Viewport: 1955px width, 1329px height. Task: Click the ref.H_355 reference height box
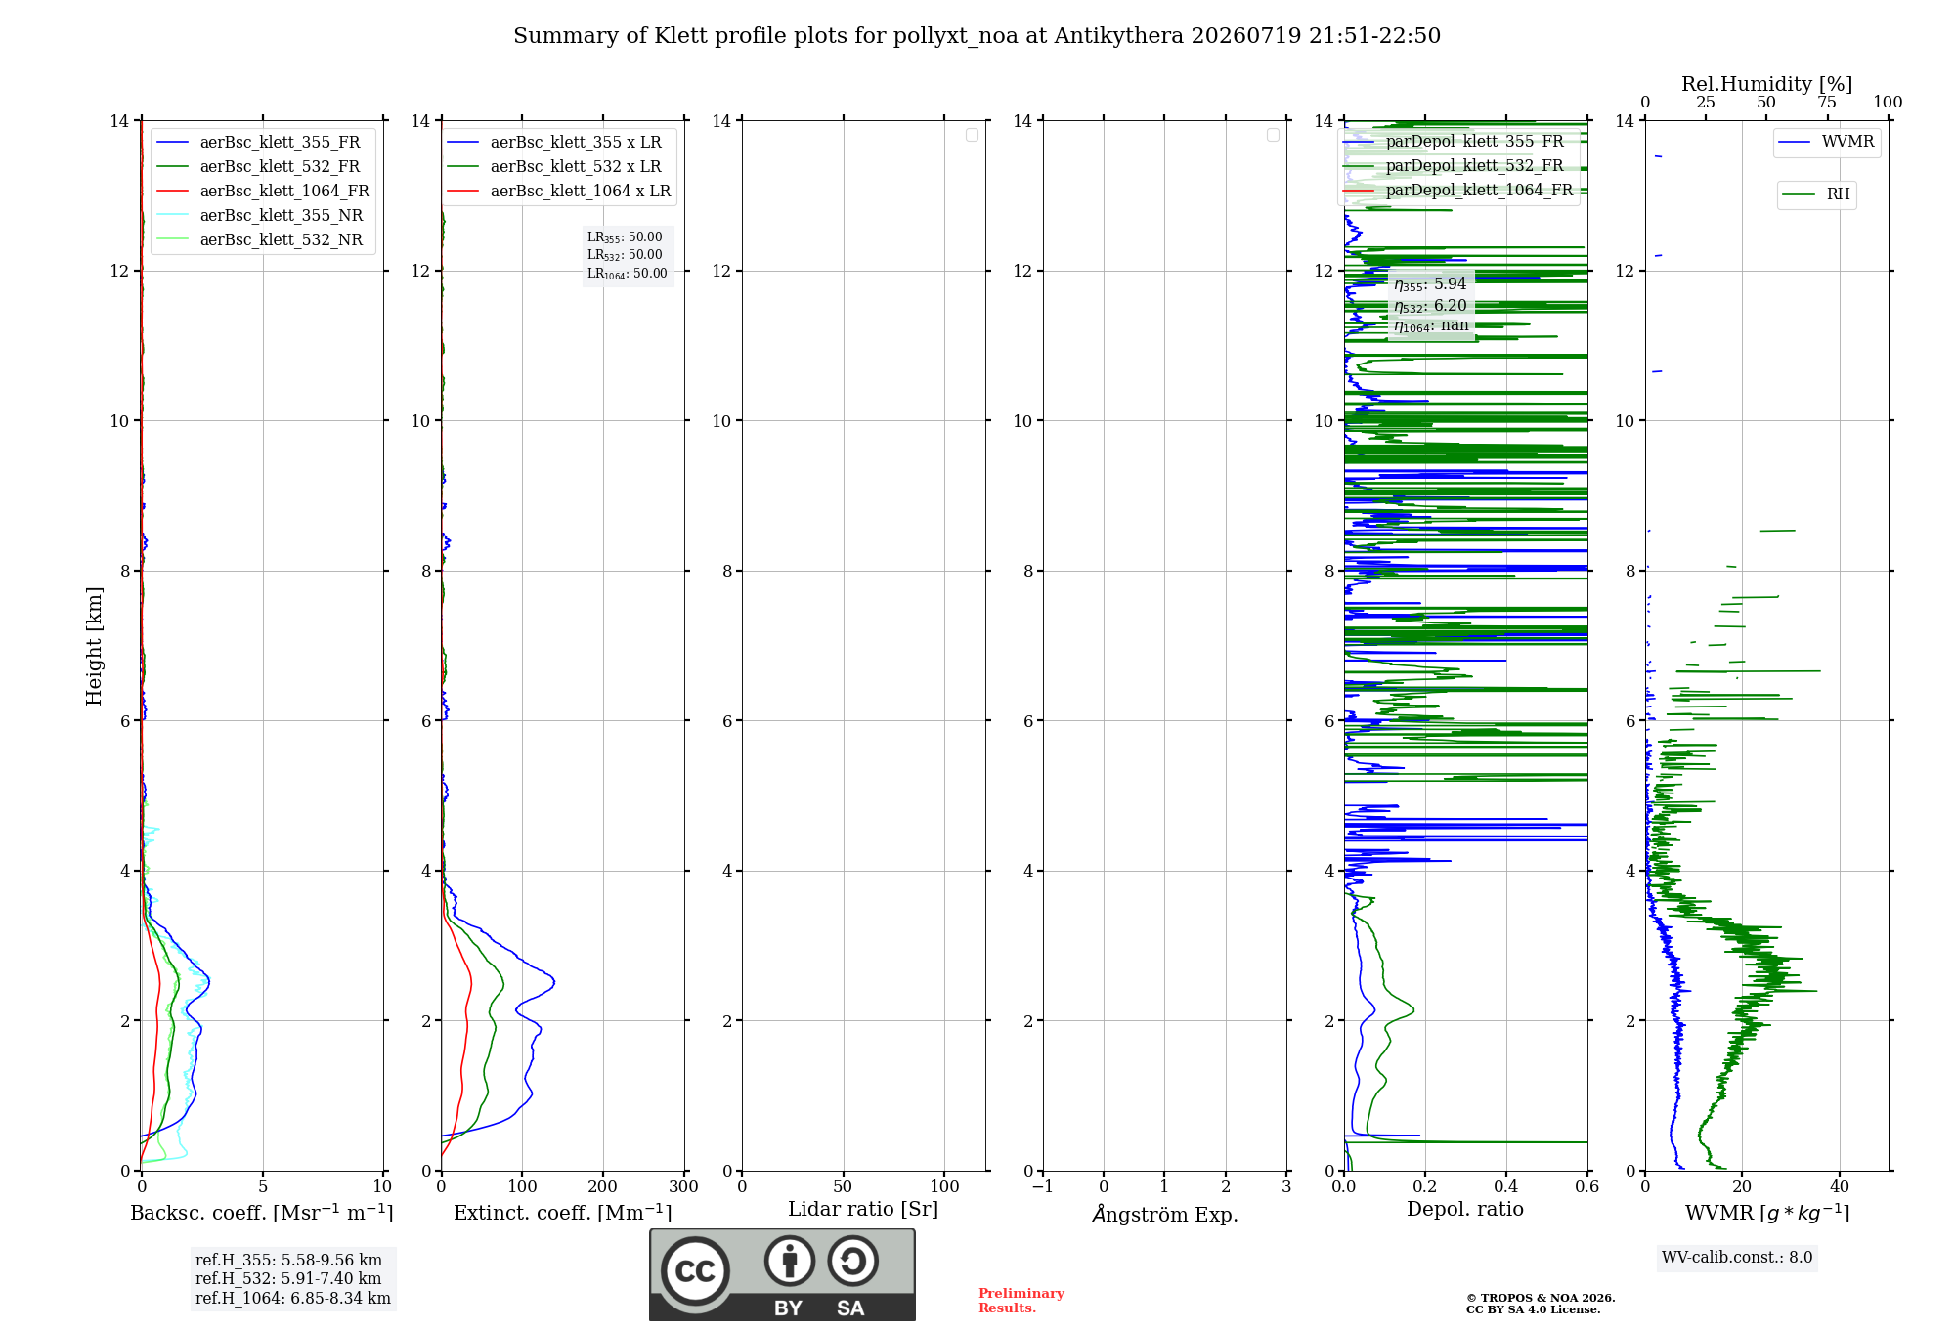tap(293, 1279)
